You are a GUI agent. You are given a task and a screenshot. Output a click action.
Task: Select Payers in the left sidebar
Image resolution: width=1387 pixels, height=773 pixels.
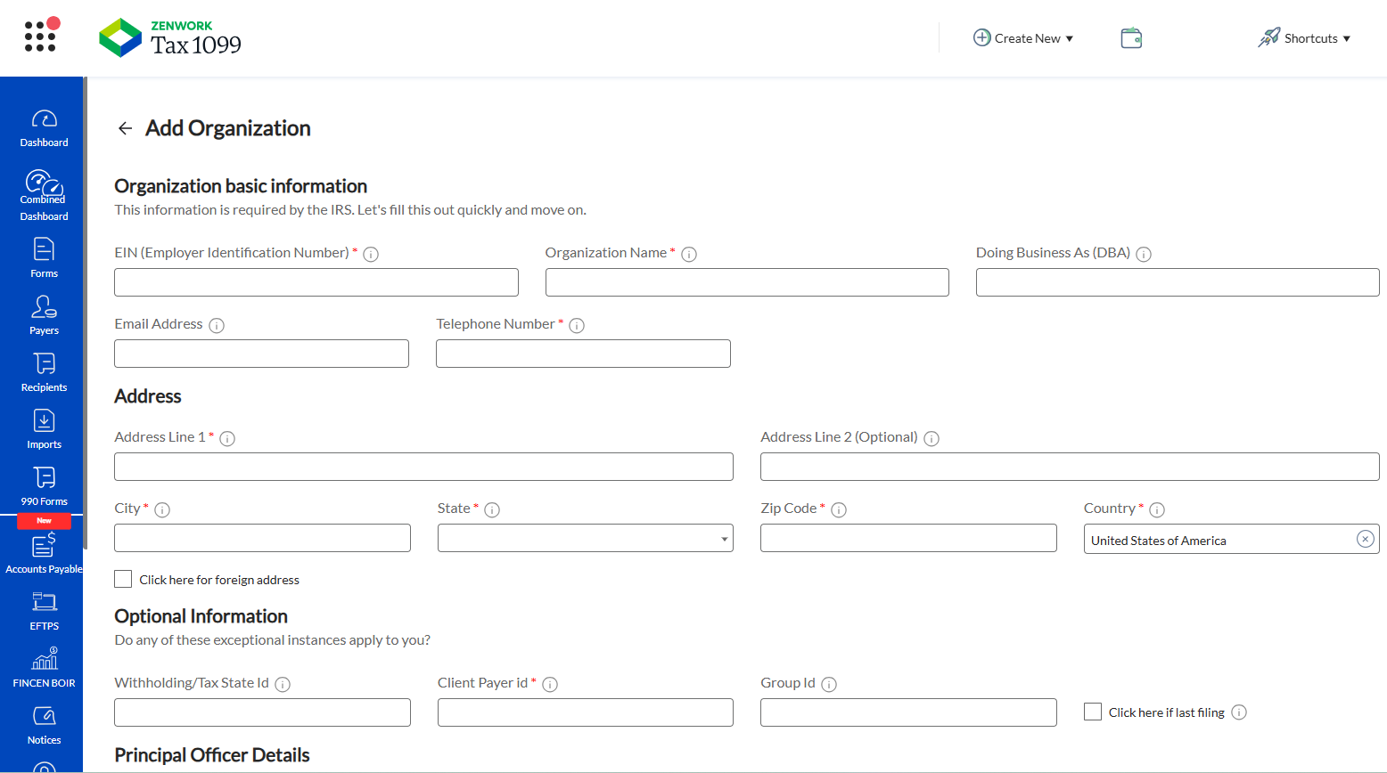click(43, 314)
